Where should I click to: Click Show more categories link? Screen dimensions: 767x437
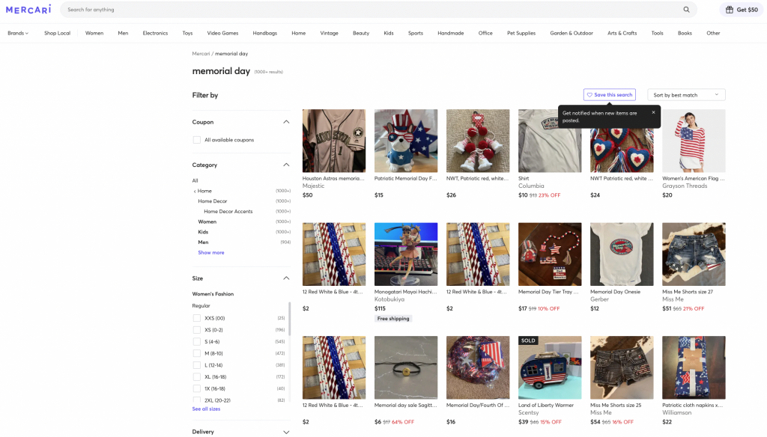coord(210,253)
